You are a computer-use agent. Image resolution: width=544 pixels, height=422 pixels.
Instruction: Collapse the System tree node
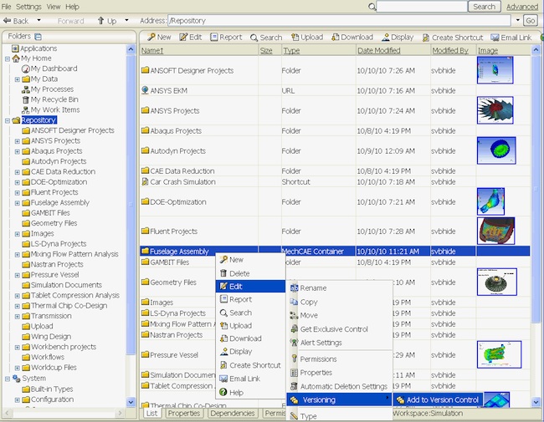[8, 379]
